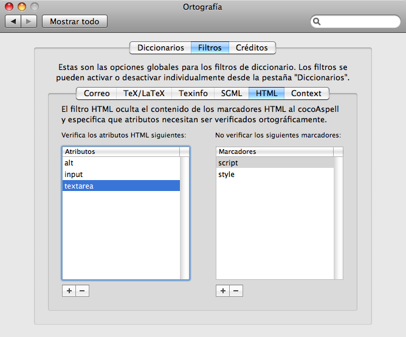Add an attribute with the plus button under Atributos
The image size is (406, 337).
tap(69, 291)
